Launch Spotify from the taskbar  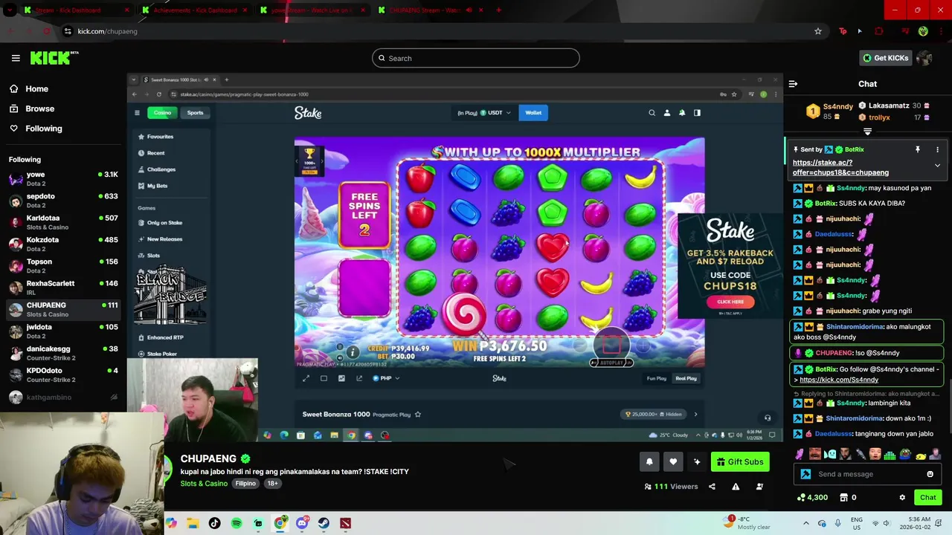pyautogui.click(x=237, y=523)
